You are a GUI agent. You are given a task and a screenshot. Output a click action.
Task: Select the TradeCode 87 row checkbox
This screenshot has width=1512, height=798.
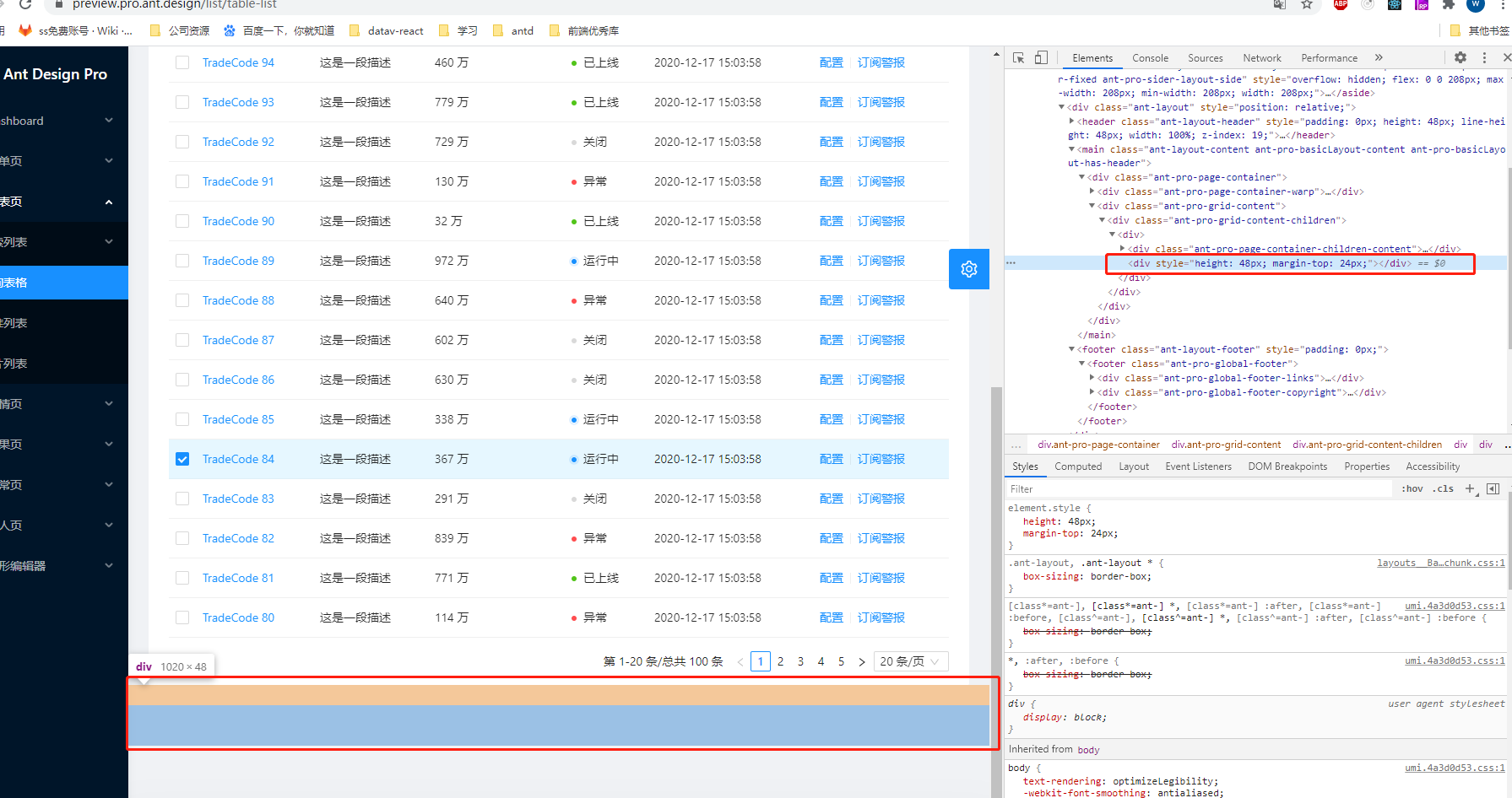pyautogui.click(x=182, y=340)
